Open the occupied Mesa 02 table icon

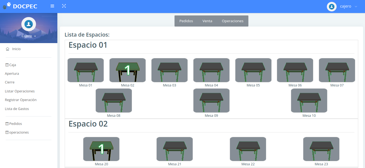(127, 70)
